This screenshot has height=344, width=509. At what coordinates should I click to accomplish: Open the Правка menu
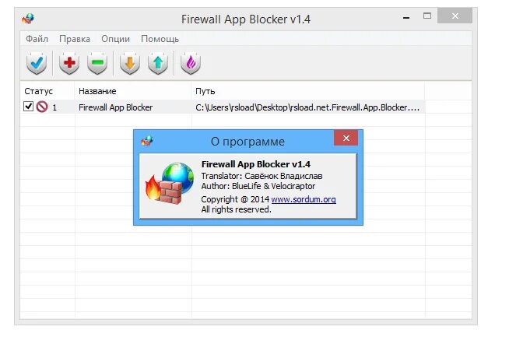(x=75, y=39)
